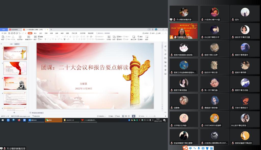Viewport: 261px width, 150px height.
Task: Switch to slide sorter view
Action: (126, 116)
